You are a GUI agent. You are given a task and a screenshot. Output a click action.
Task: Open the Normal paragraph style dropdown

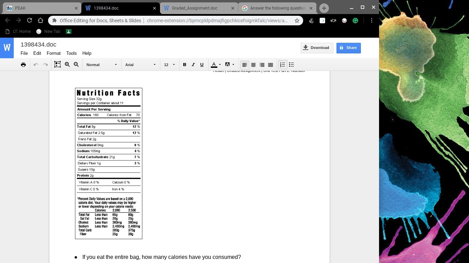[x=102, y=65]
